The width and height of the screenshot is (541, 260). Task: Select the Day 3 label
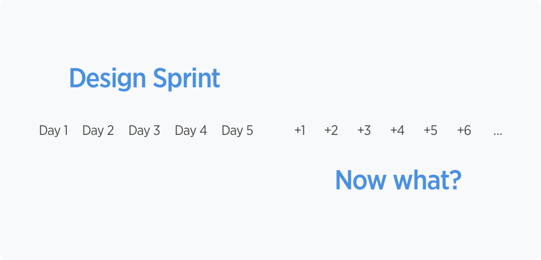coord(144,130)
